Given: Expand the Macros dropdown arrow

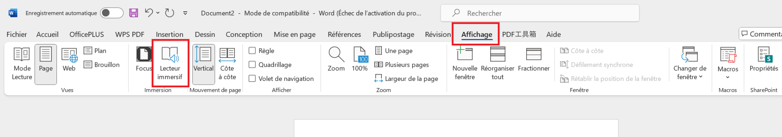Looking at the screenshot, I should (728, 77).
